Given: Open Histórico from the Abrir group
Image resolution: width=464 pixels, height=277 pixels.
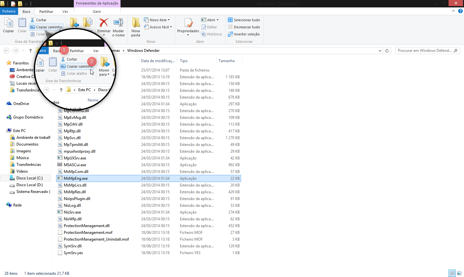Looking at the screenshot, I should tap(211, 34).
